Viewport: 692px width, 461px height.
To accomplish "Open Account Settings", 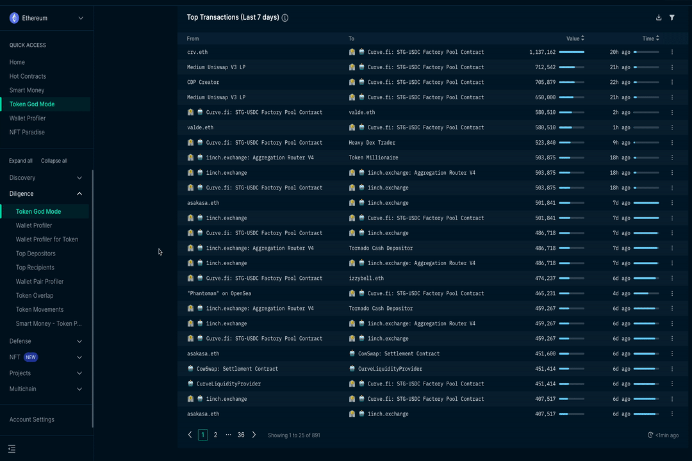I will pyautogui.click(x=32, y=419).
